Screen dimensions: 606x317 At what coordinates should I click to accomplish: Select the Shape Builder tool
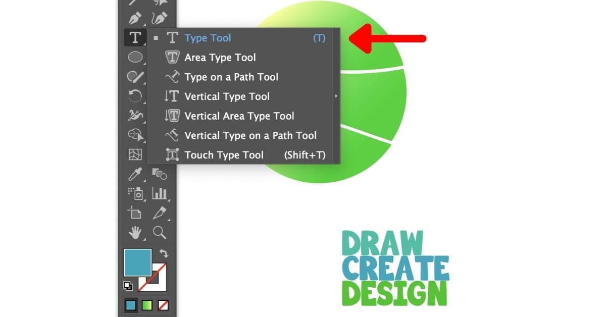(x=135, y=135)
